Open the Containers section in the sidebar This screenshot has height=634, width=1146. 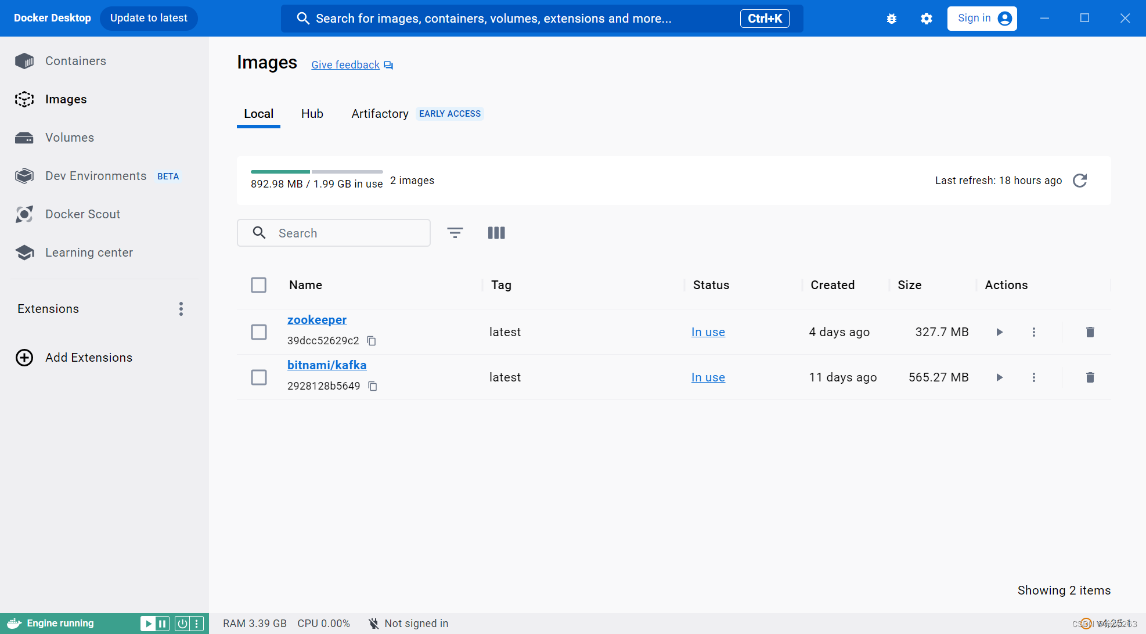[75, 60]
